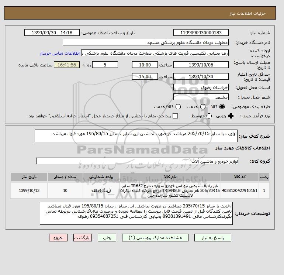
Task: Click the 'تاریخ نیاز' column header
Action: 29,177
